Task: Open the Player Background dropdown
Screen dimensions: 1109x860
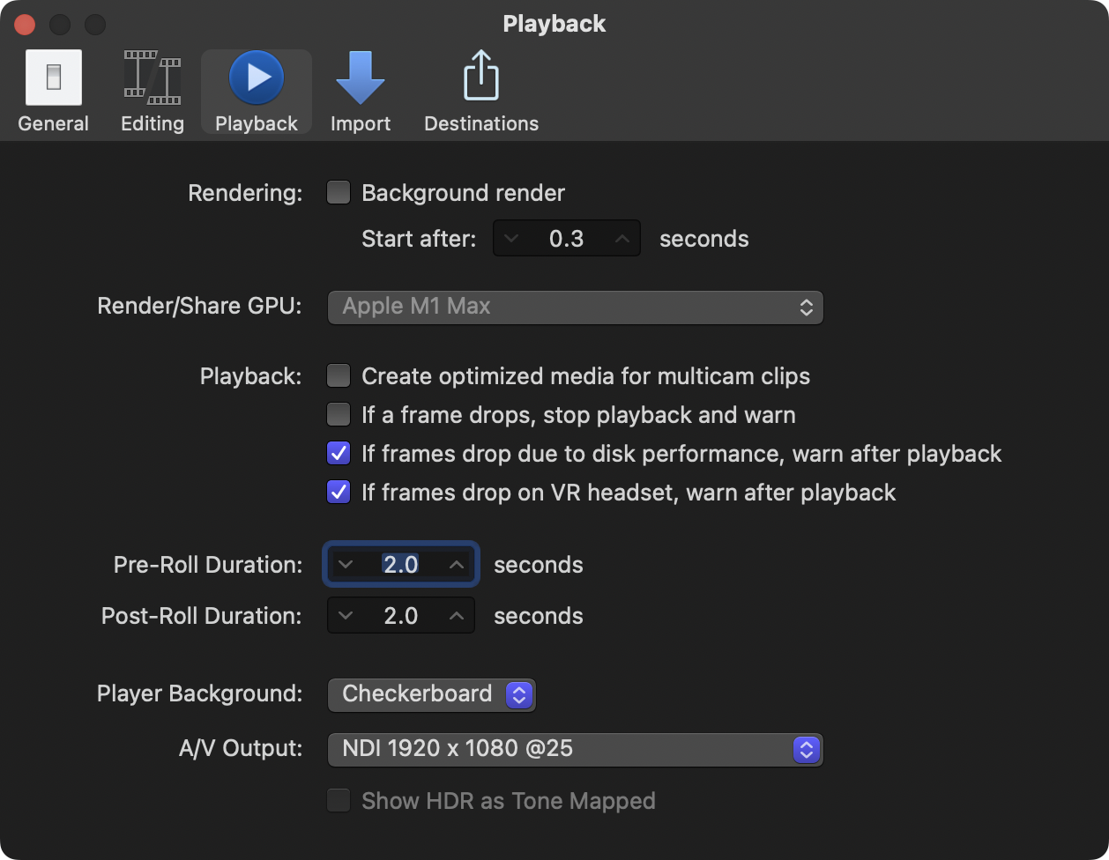Action: click(431, 694)
